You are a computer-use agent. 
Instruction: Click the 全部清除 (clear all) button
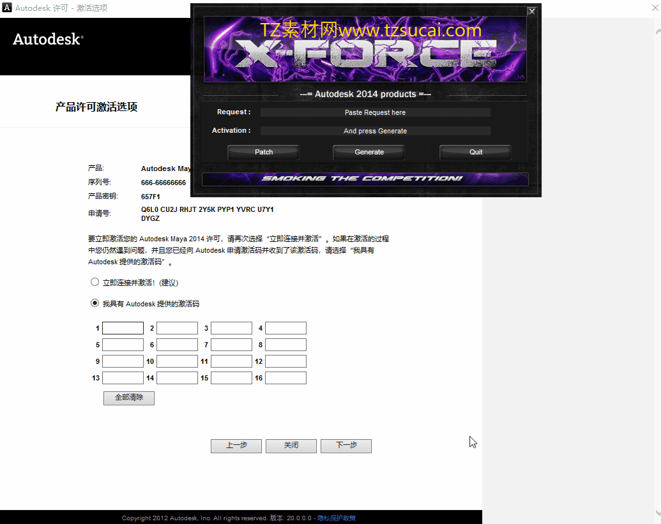129,398
